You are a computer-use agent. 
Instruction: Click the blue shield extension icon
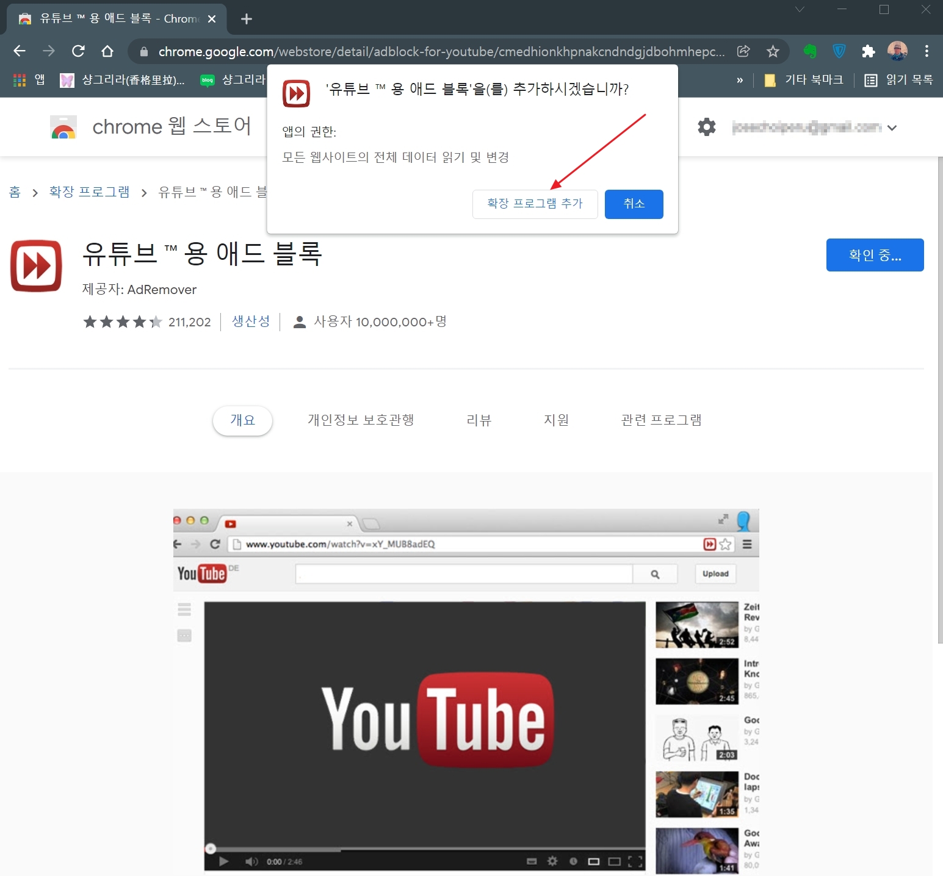click(x=839, y=51)
